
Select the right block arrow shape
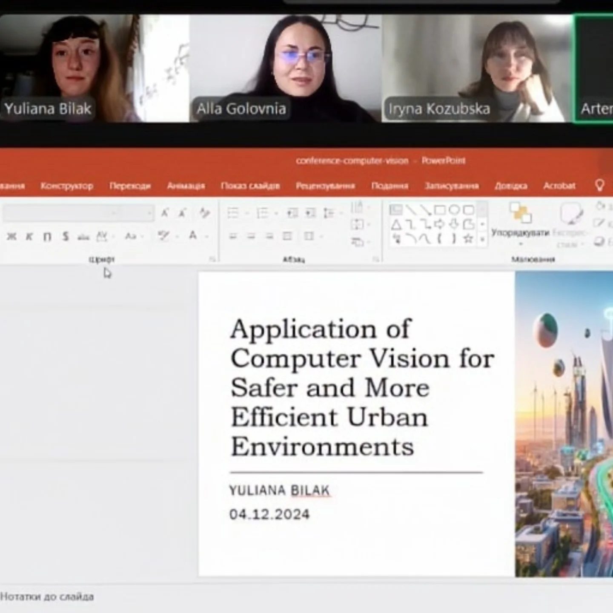440,224
